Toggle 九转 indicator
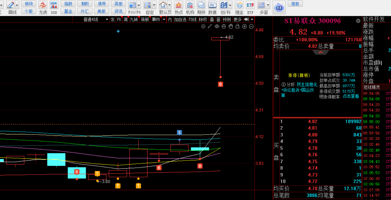The image size is (391, 200). point(134,19)
